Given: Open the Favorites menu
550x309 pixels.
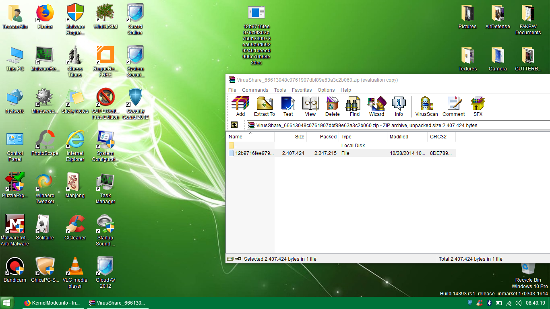Looking at the screenshot, I should click(302, 90).
